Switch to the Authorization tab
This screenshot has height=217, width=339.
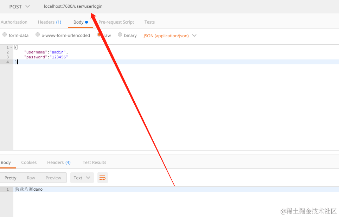point(14,22)
